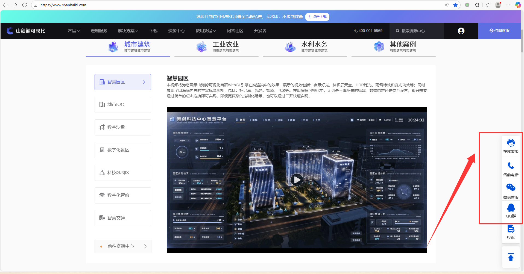The image size is (524, 274).
Task: Click the page vertical scrollbar thumb
Action: (x=522, y=41)
